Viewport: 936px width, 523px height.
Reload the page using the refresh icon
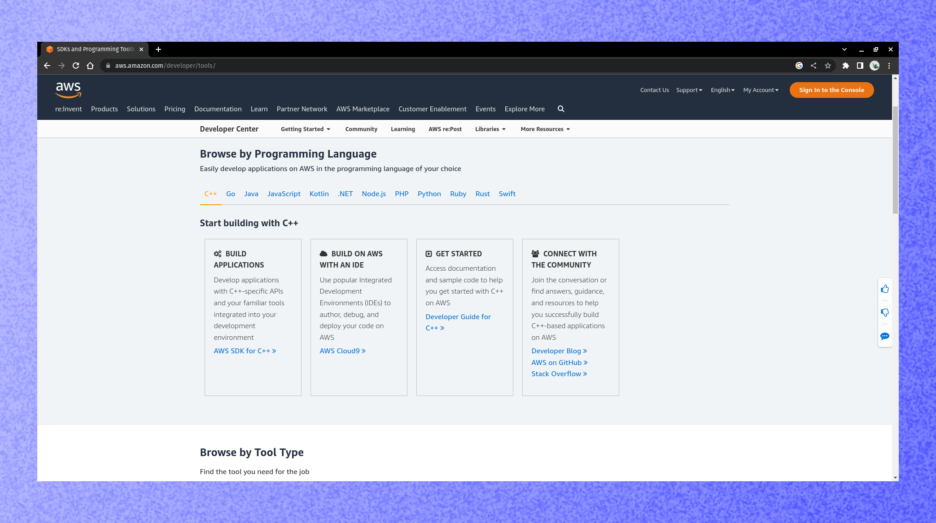click(76, 66)
